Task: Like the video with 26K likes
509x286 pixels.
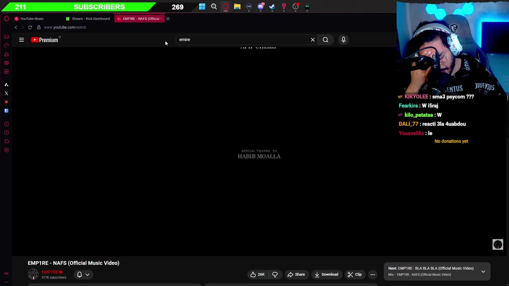Action: pos(257,274)
